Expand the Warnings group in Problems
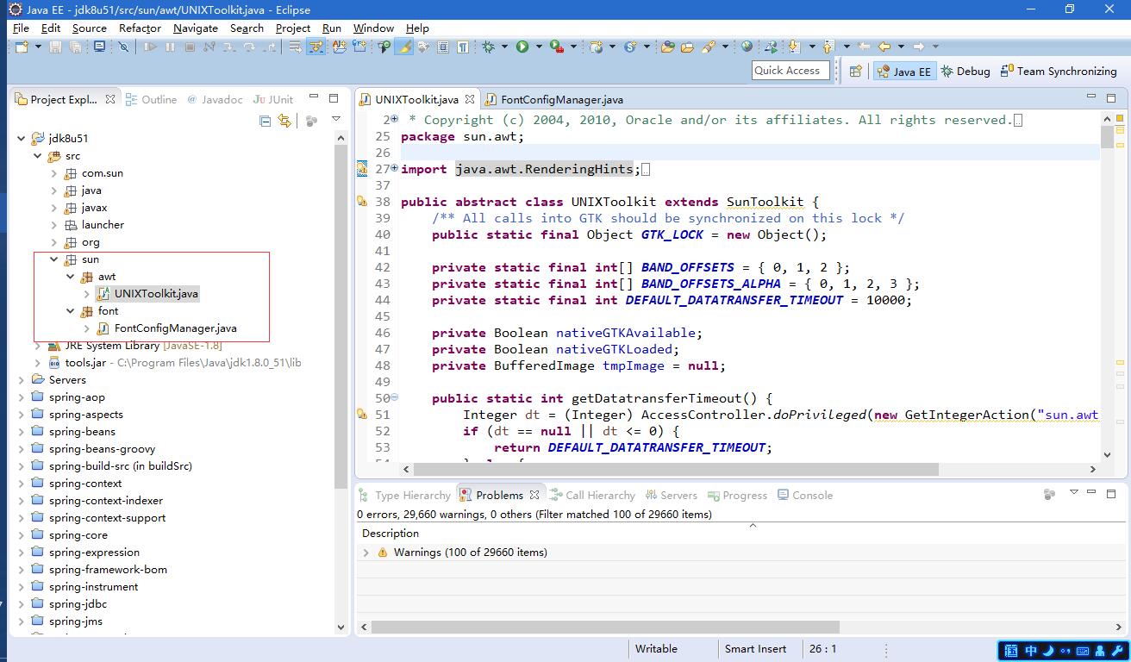This screenshot has height=662, width=1131. tap(366, 553)
